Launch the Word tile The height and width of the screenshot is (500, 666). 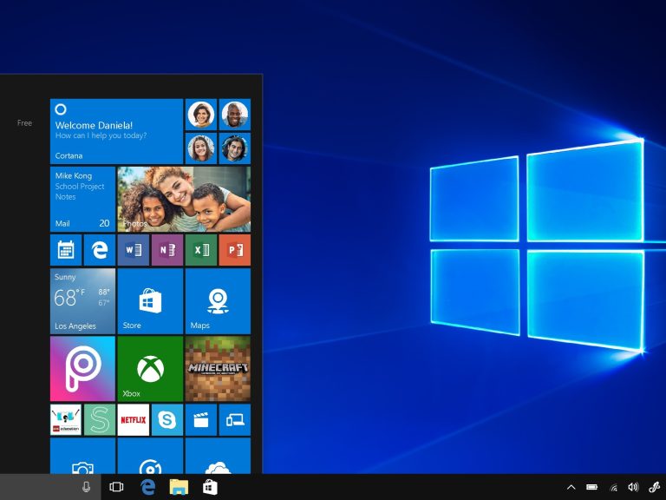[134, 250]
